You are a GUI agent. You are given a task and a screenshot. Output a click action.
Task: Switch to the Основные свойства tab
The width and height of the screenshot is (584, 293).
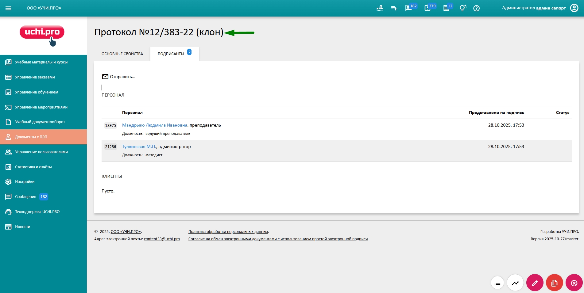(x=122, y=54)
